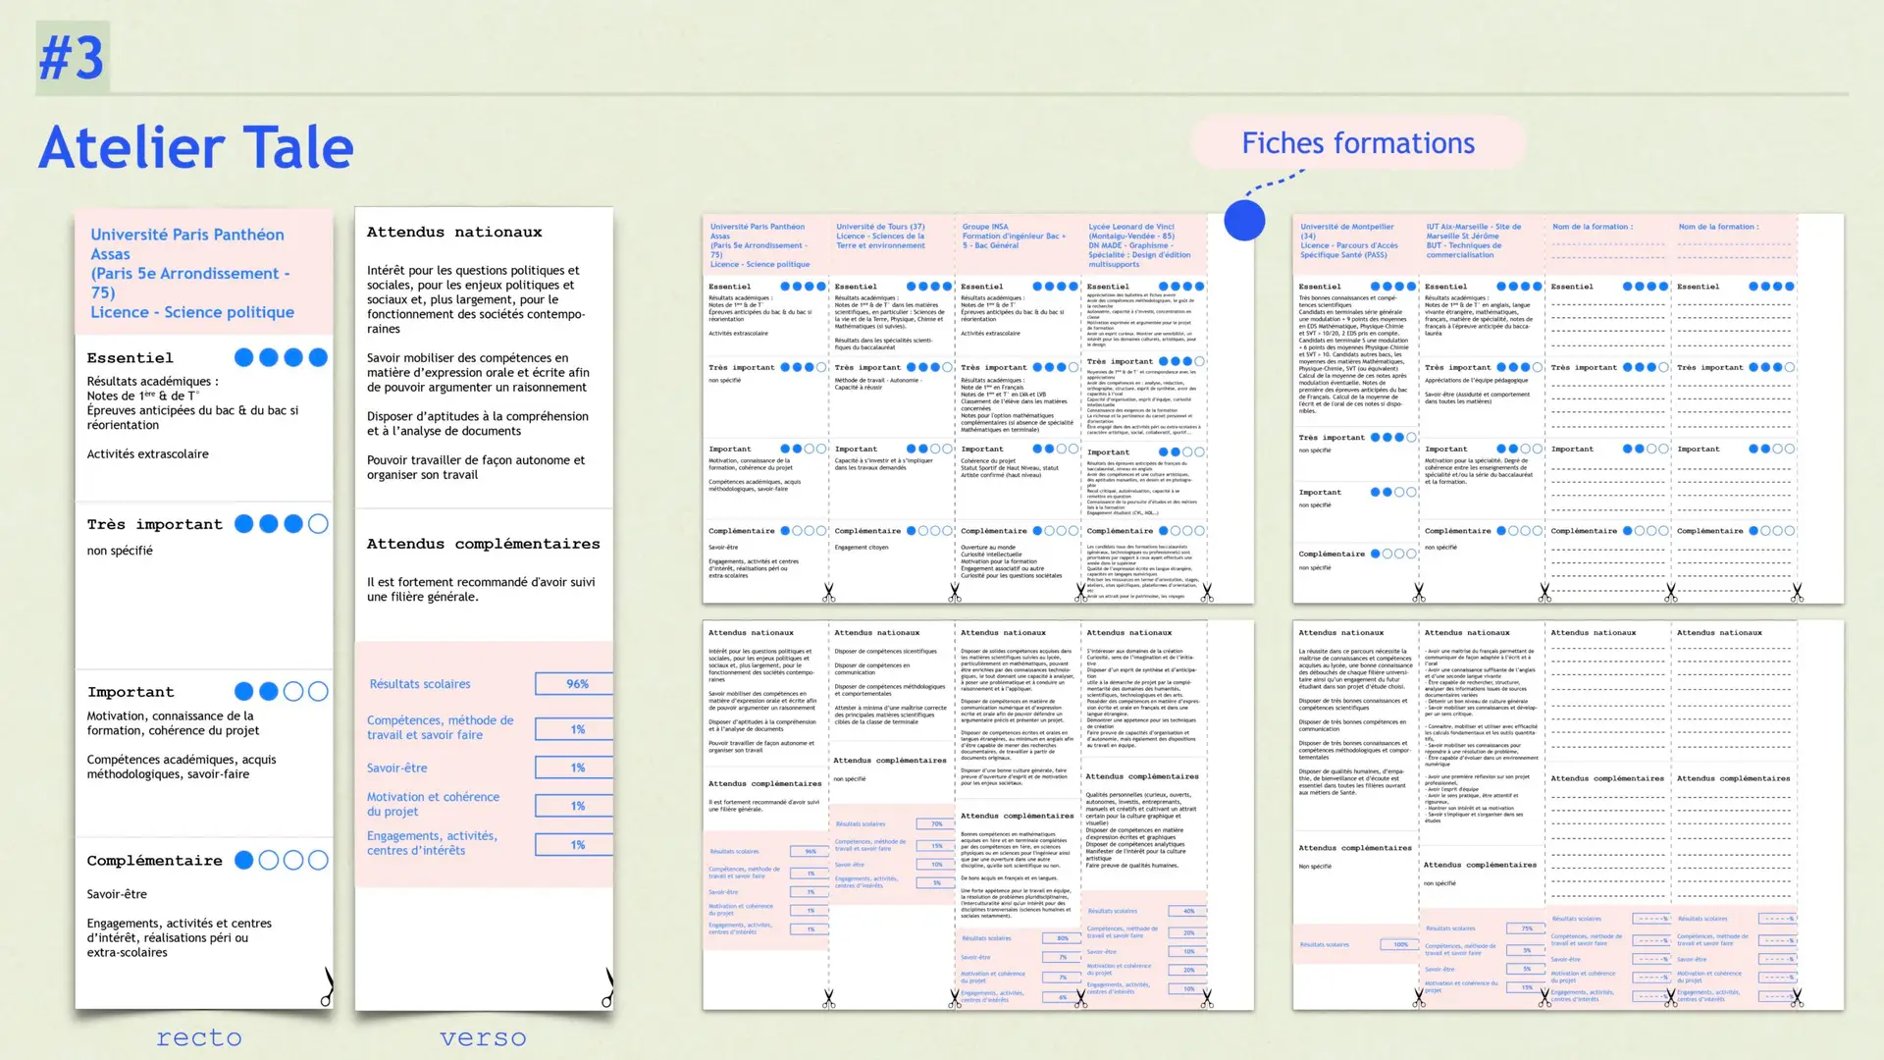
Task: Click the 1% box beside Savoir-être on verso card
Action: (576, 768)
